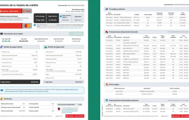Click the SUPER ALMACEN OLIMPICA transaction

coord(147,62)
